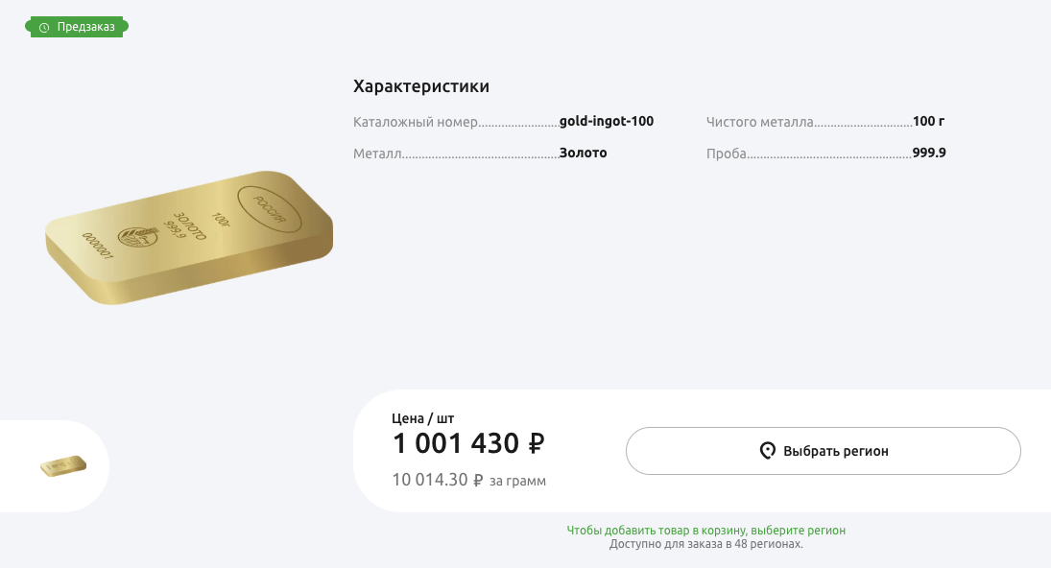This screenshot has width=1051, height=568.
Task: Click the location pin icon in region button
Action: [767, 450]
